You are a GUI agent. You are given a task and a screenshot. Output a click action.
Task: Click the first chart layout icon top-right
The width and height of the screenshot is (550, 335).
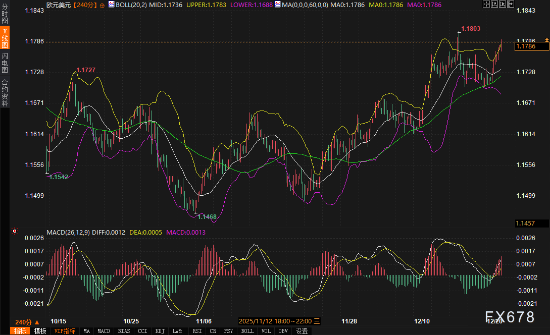[486, 5]
